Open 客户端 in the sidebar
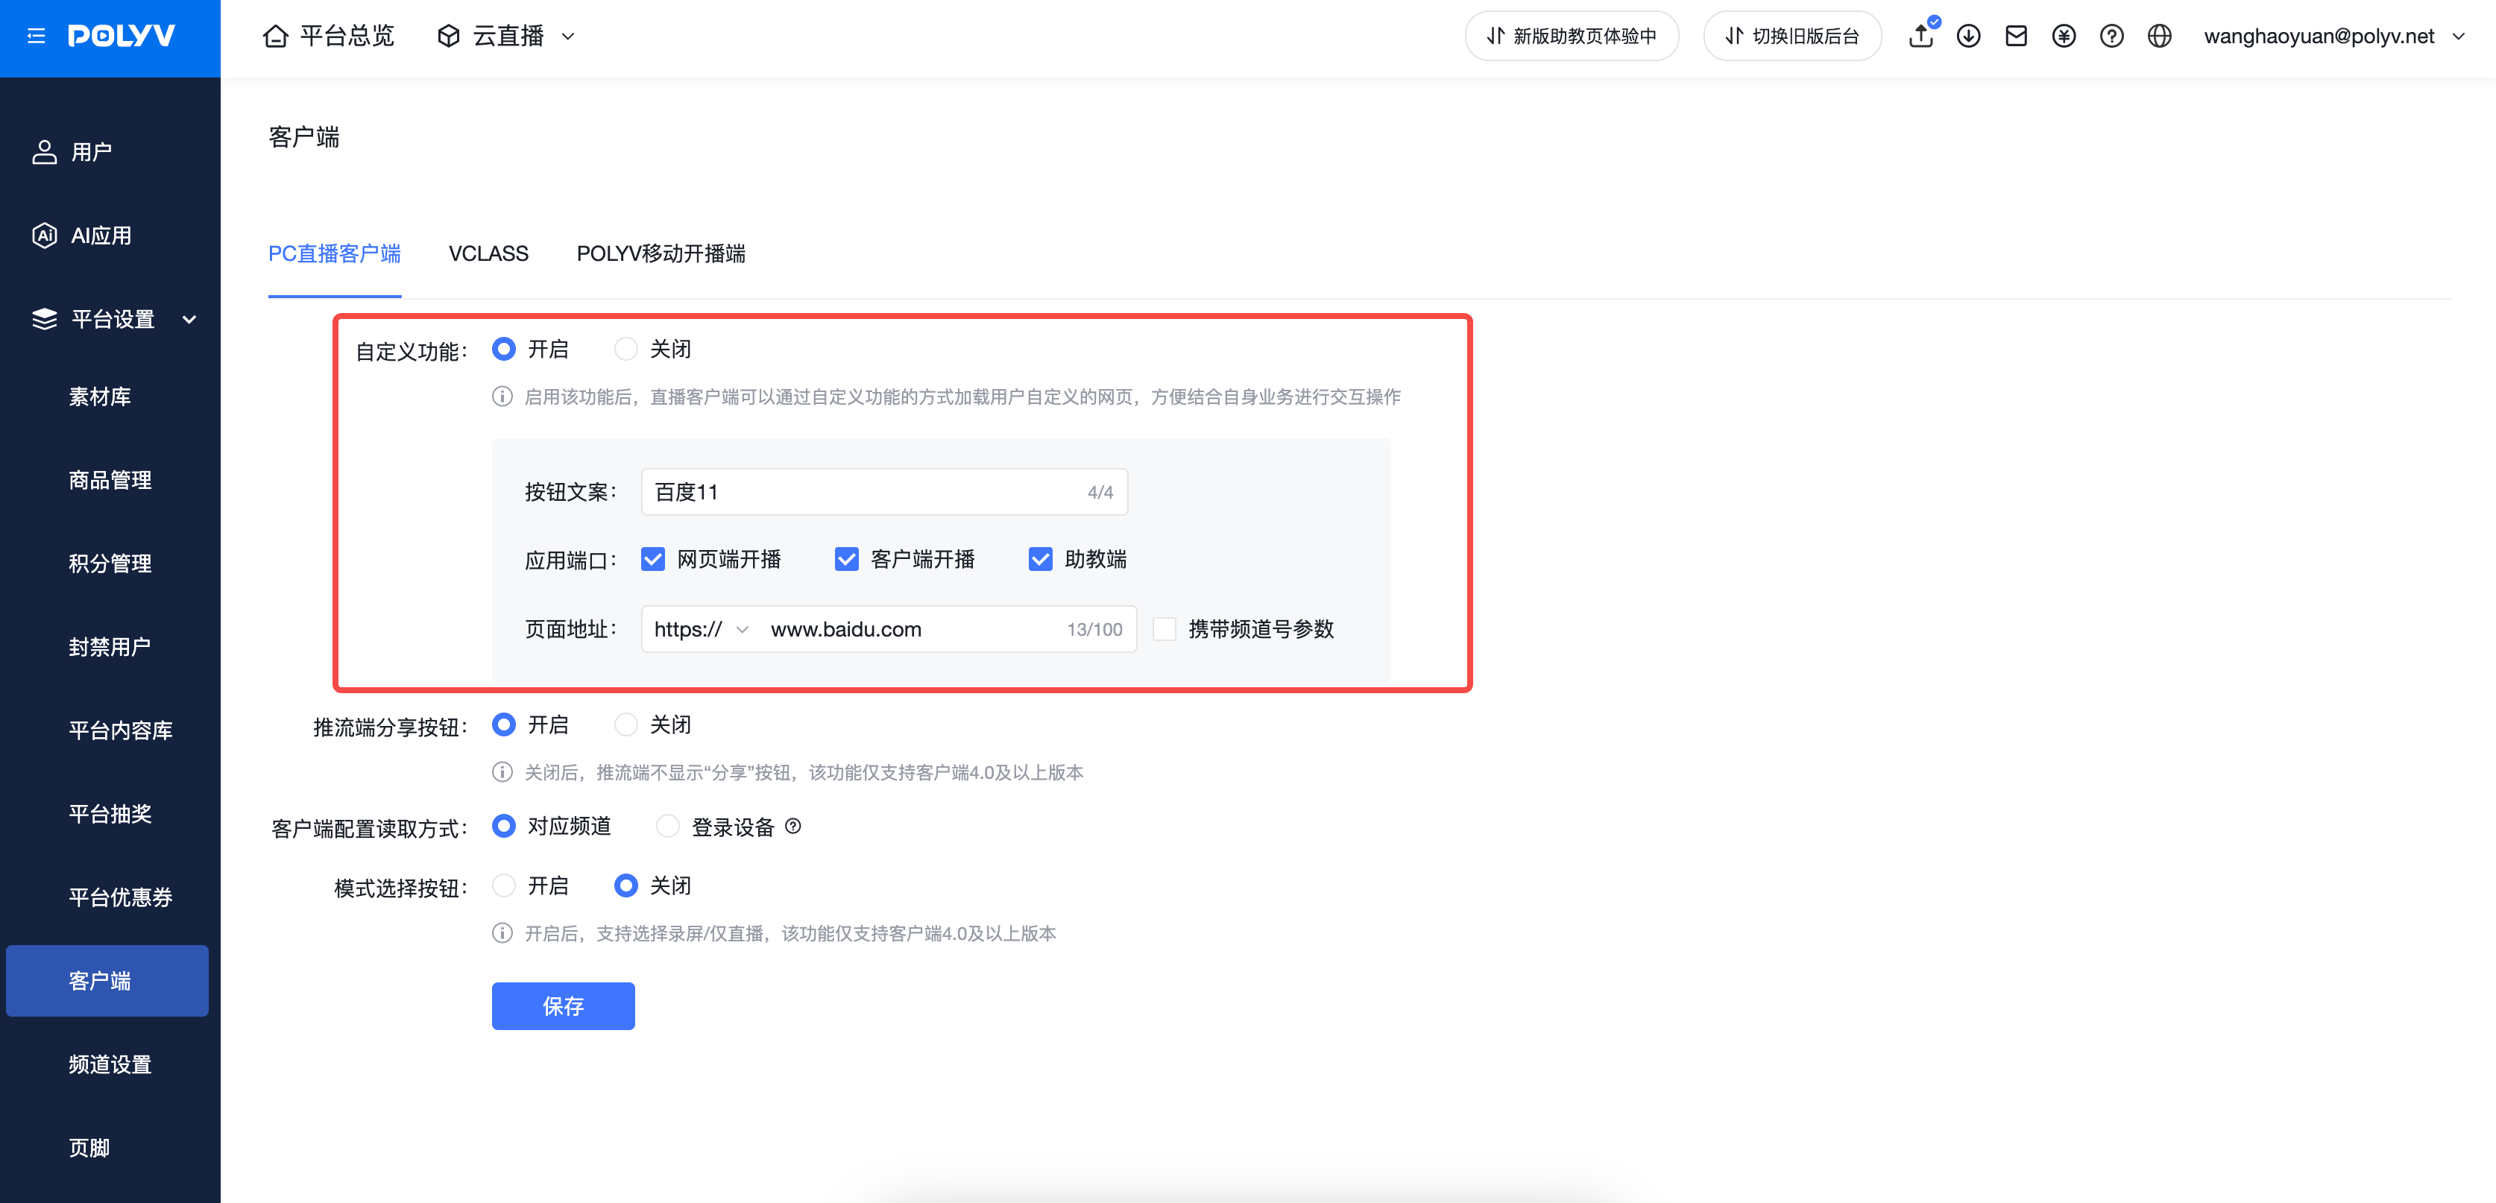This screenshot has width=2496, height=1203. tap(107, 980)
